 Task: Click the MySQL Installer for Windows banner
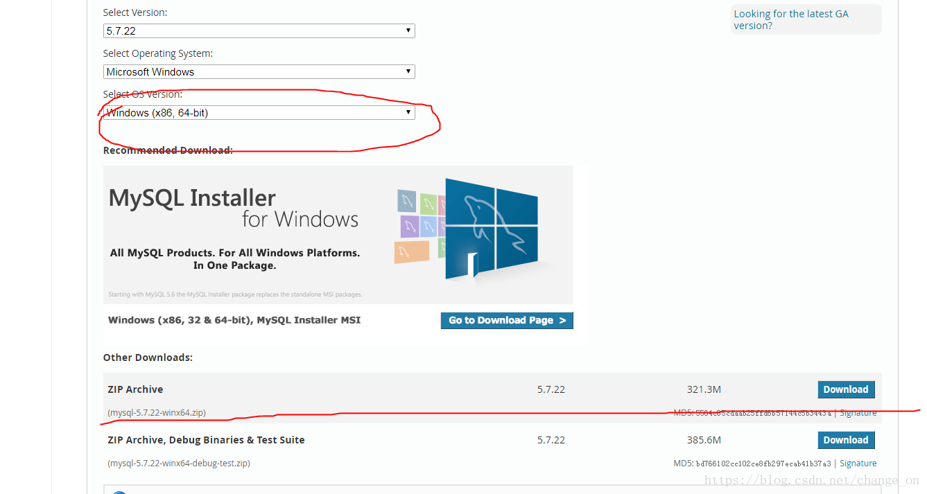tap(338, 234)
